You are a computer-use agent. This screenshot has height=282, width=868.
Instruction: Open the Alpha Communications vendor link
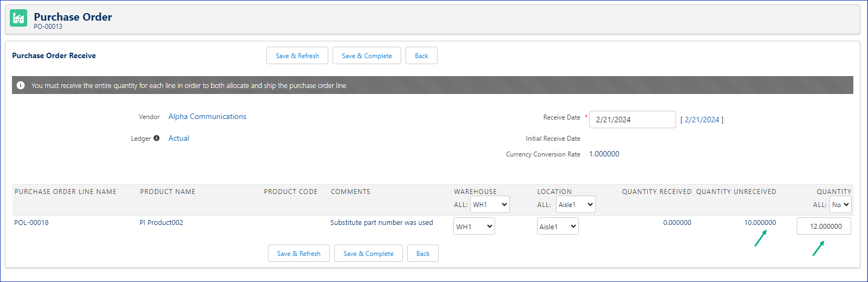tap(207, 116)
